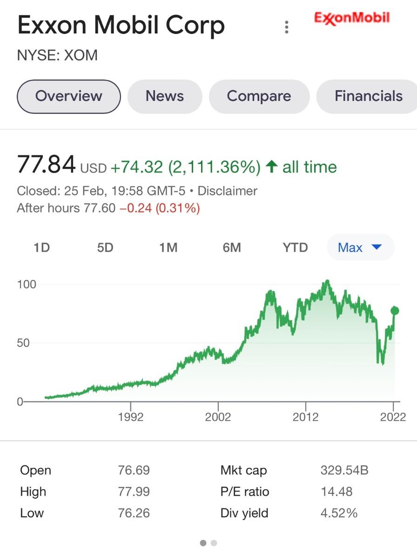Click the ExxonMobil logo
Screen dimensions: 417x558
[x=352, y=19]
